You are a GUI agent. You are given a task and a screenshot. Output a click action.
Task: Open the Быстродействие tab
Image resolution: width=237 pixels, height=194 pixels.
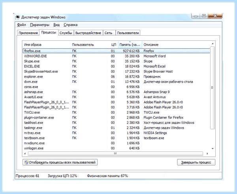[x=88, y=33]
